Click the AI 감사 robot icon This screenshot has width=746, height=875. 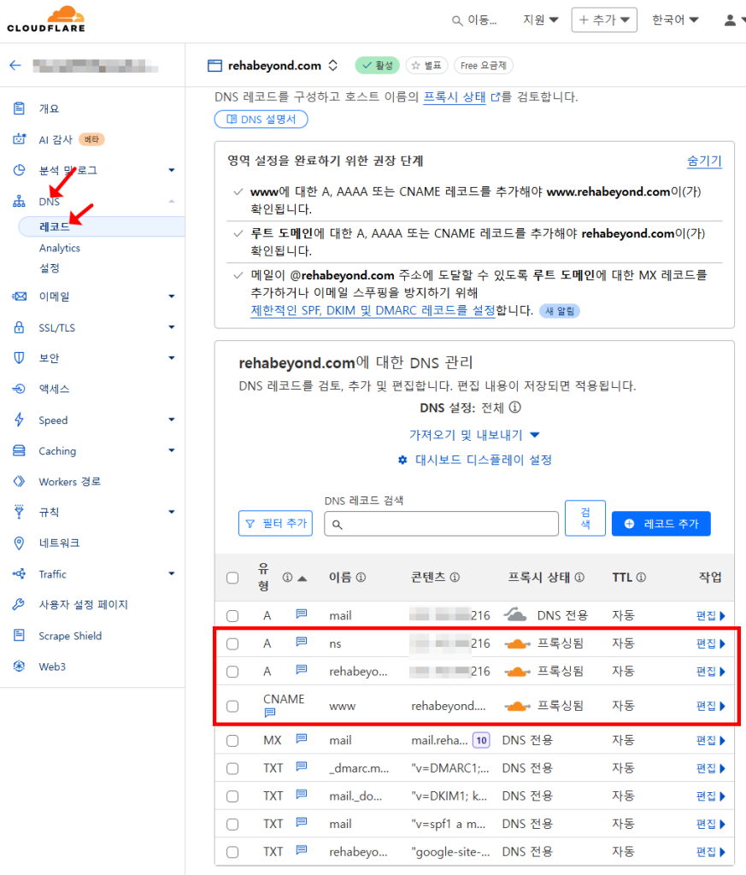[x=19, y=139]
